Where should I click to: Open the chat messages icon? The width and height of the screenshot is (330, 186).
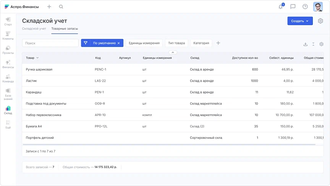pyautogui.click(x=293, y=7)
